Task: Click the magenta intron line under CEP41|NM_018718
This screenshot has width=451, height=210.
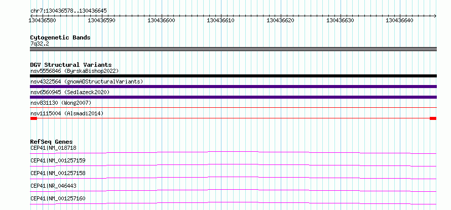Action: 233,152
